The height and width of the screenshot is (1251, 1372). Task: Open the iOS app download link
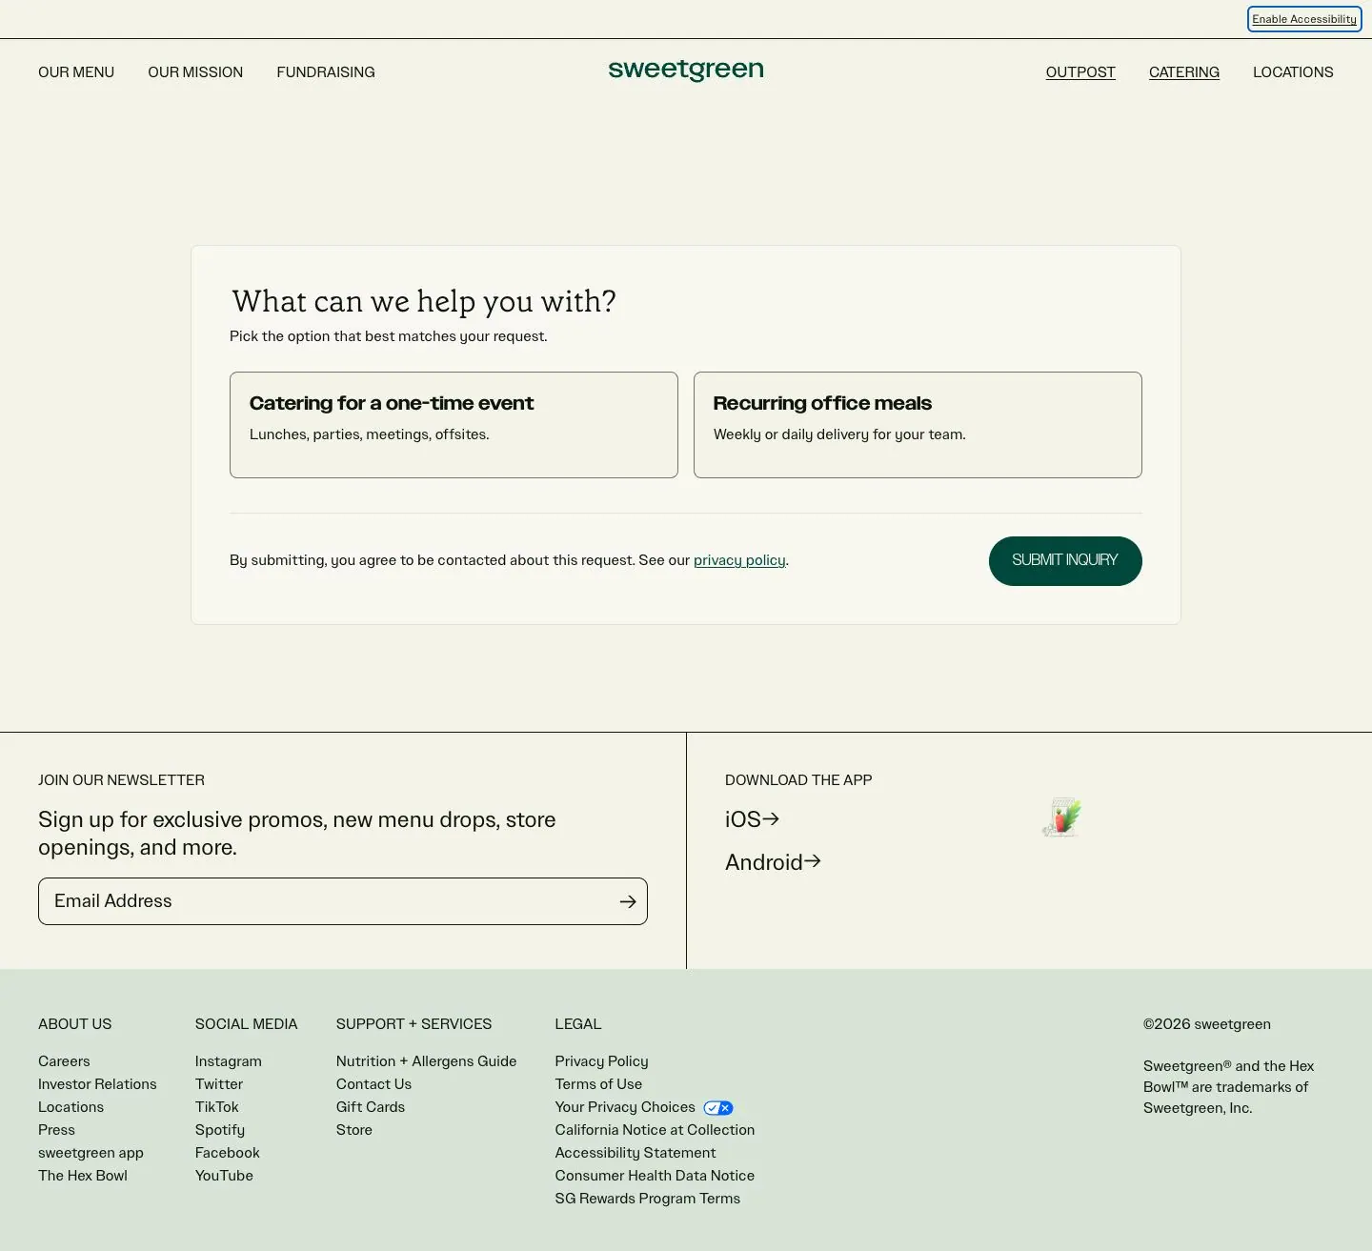pyautogui.click(x=753, y=819)
